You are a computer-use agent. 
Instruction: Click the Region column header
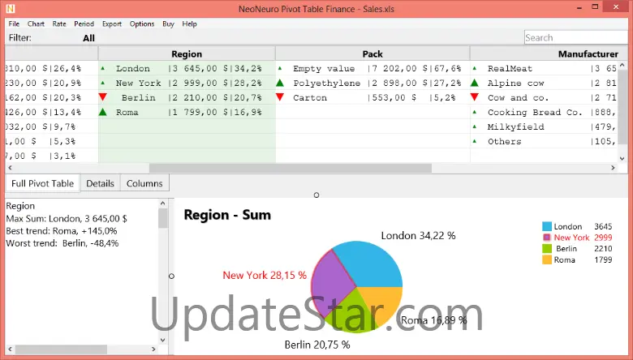coord(187,54)
